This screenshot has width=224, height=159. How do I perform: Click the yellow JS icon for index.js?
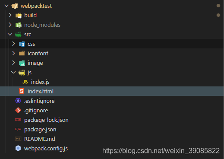pyautogui.click(x=25, y=82)
